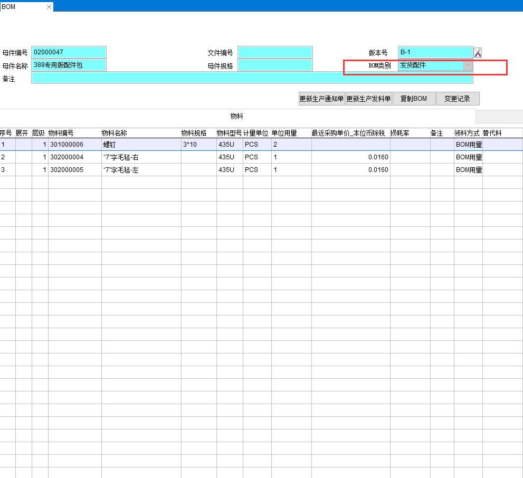Click the 备注 remarks field
This screenshot has height=478, width=523.
[x=252, y=78]
